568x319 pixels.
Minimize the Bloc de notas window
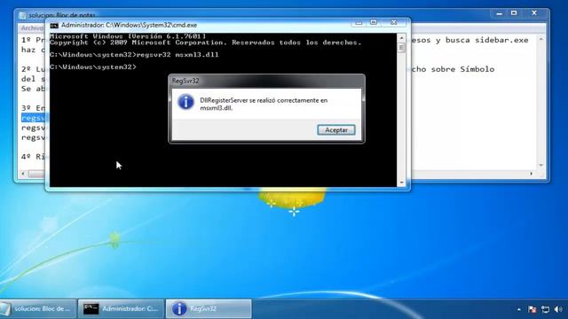pyautogui.click(x=500, y=13)
